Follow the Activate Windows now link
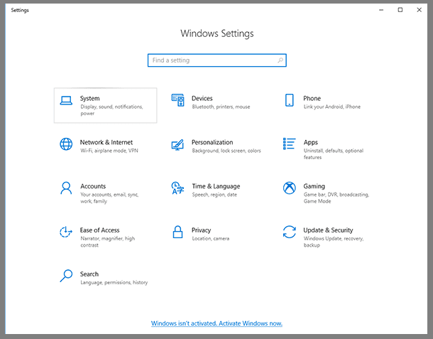 tap(217, 323)
